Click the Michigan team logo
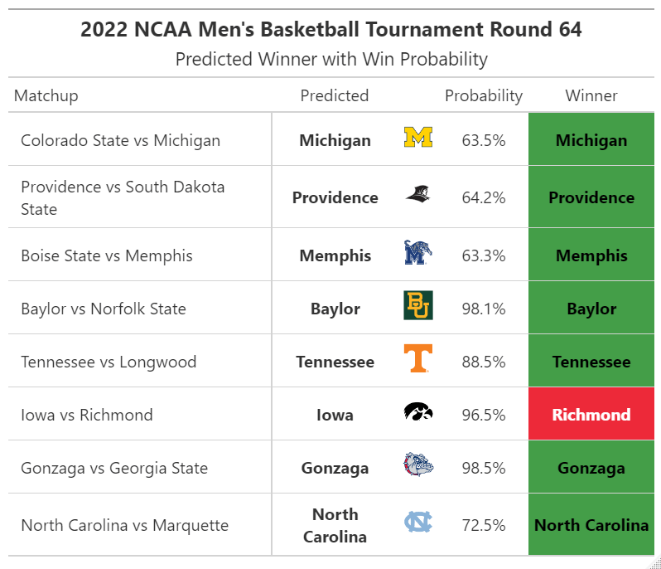 click(x=418, y=138)
